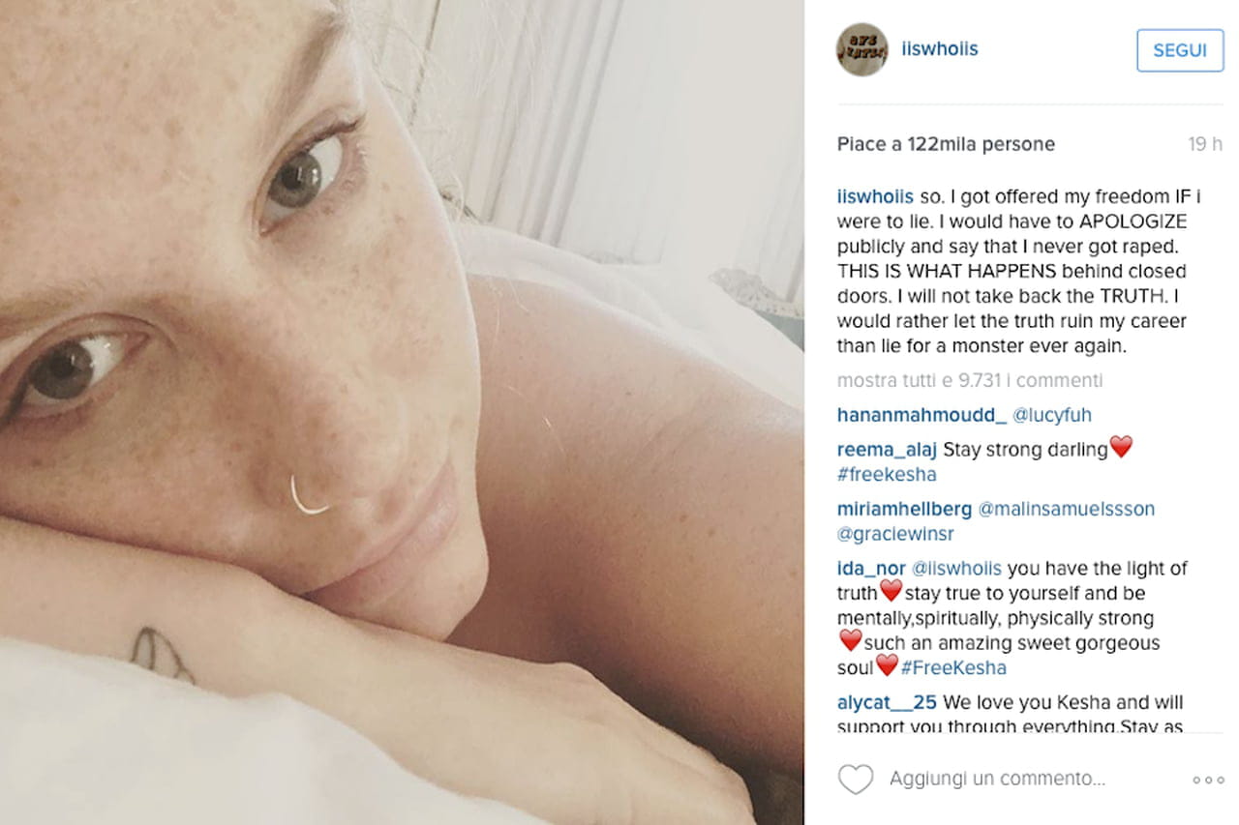This screenshot has height=825, width=1239.
Task: Click the #freekesha hashtag
Action: (887, 475)
